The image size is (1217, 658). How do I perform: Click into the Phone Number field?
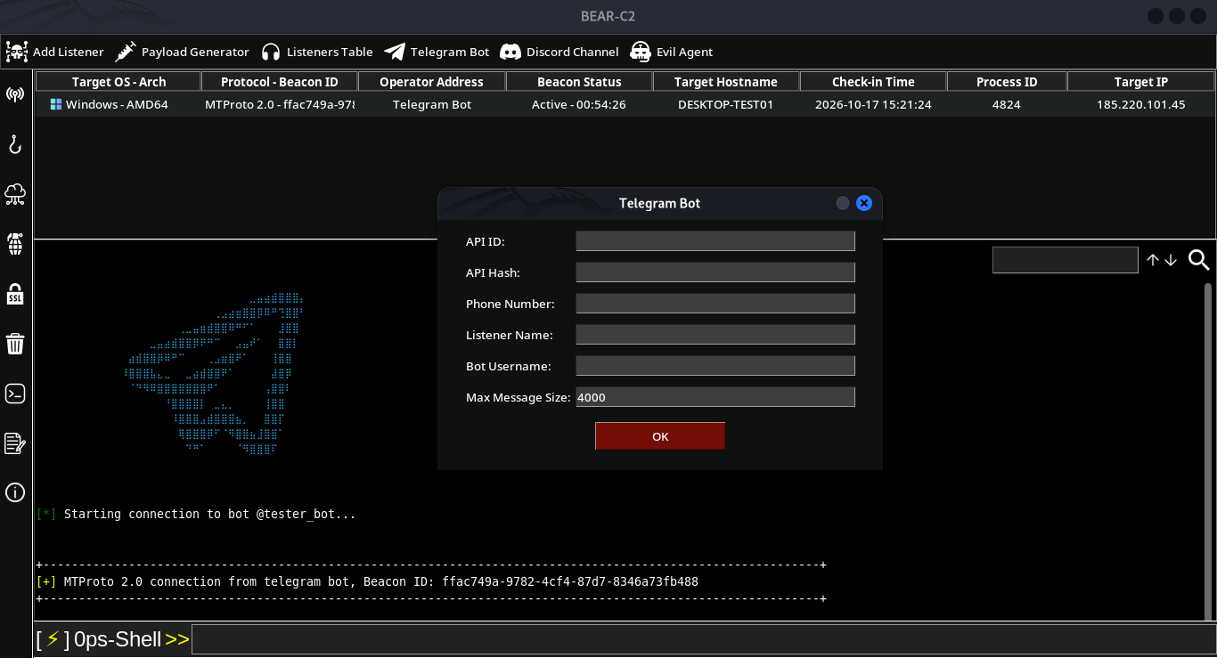point(715,304)
